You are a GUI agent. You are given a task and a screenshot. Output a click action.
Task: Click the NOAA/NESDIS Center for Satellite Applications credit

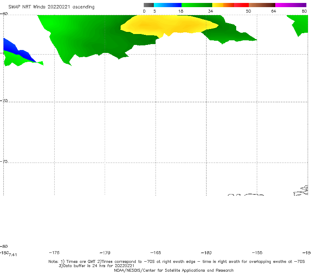click(x=174, y=270)
